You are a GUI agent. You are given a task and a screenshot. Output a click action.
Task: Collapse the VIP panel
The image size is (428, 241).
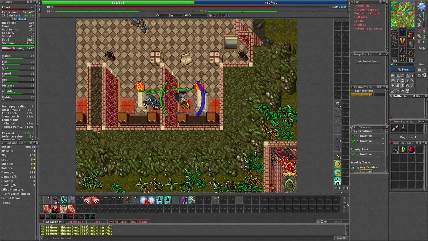(383, 2)
